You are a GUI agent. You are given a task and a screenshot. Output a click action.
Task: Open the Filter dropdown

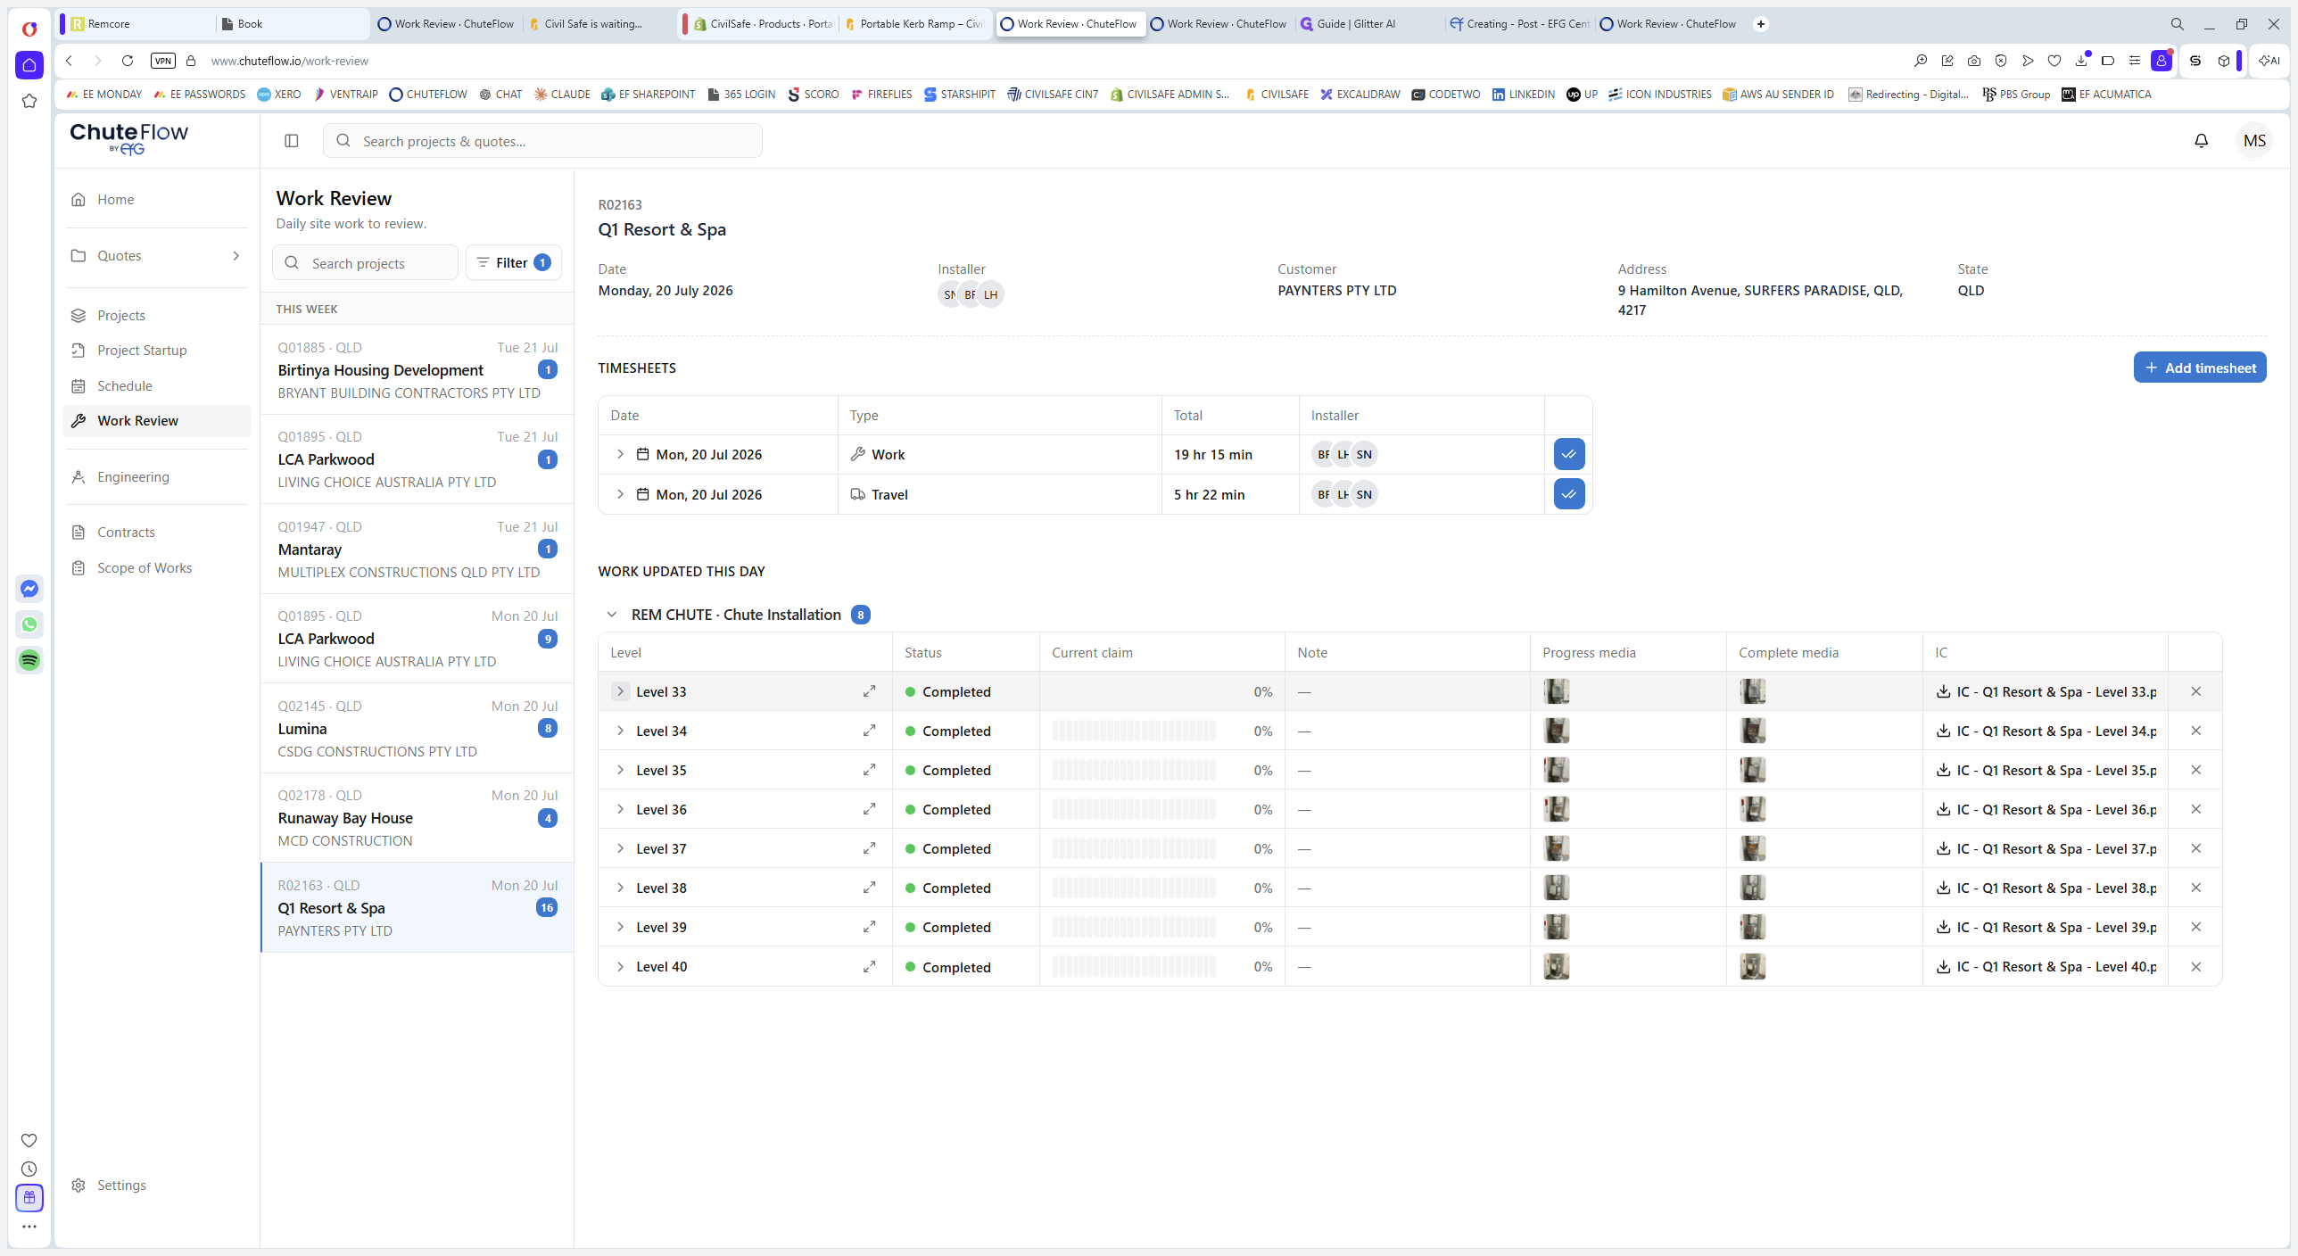click(x=513, y=262)
